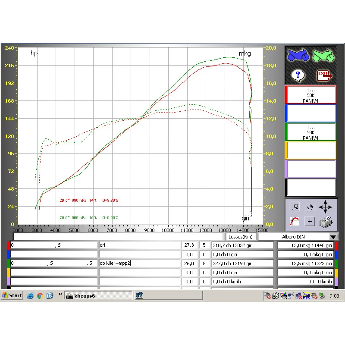
Task: Click the green motorcycle icon
Action: click(x=323, y=56)
